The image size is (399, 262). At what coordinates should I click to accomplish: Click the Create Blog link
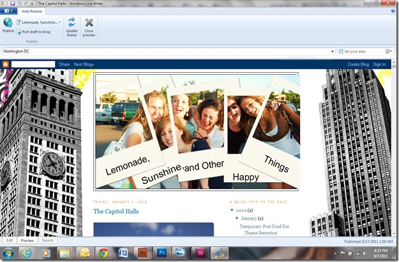pyautogui.click(x=358, y=65)
